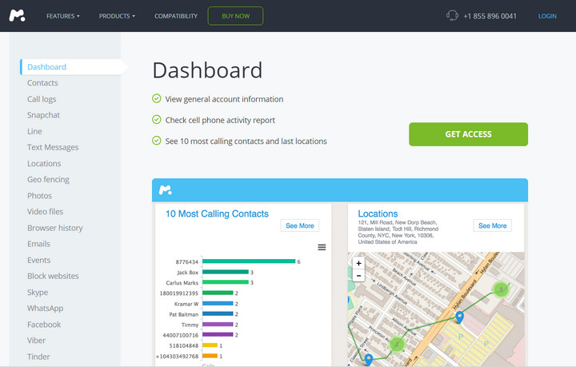Viewport: 576px width, 367px height.
Task: Click the 180019912395 label in the chart
Action: click(x=179, y=293)
